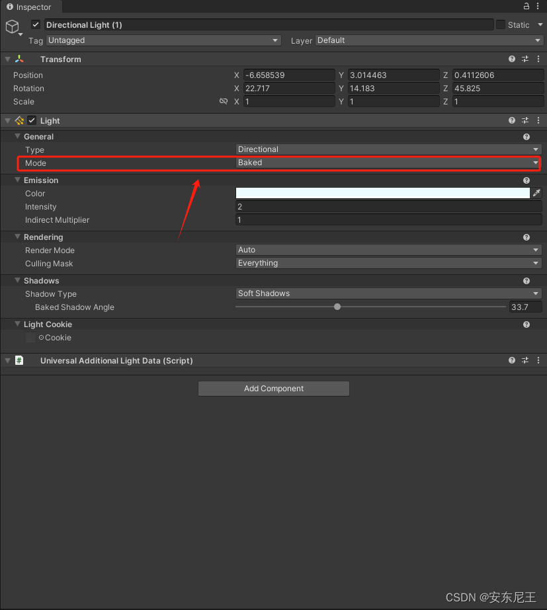Click the Universal Additional Light Data script icon
This screenshot has height=610, width=547.
tap(19, 360)
